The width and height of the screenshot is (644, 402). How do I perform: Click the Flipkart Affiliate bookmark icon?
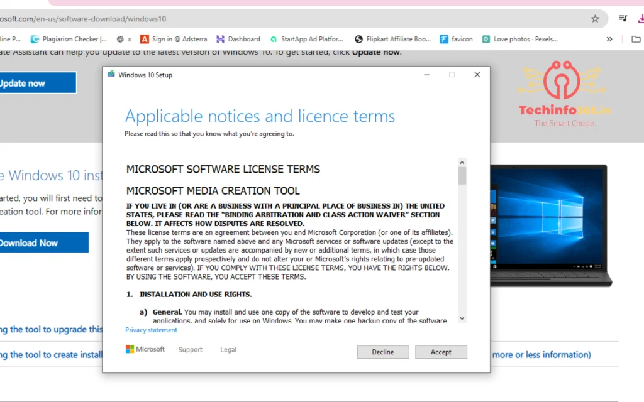(357, 38)
